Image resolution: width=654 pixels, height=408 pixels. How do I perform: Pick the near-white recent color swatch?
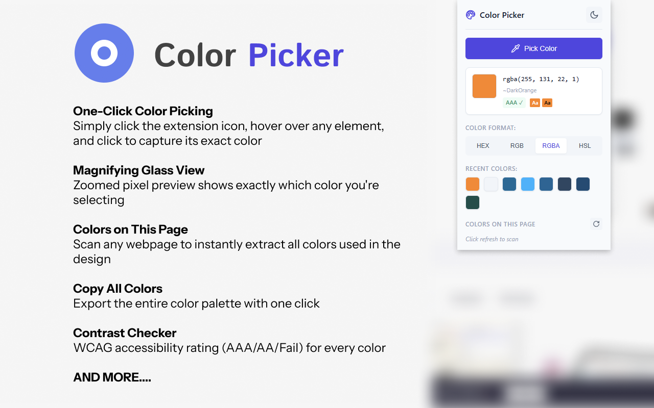(491, 184)
